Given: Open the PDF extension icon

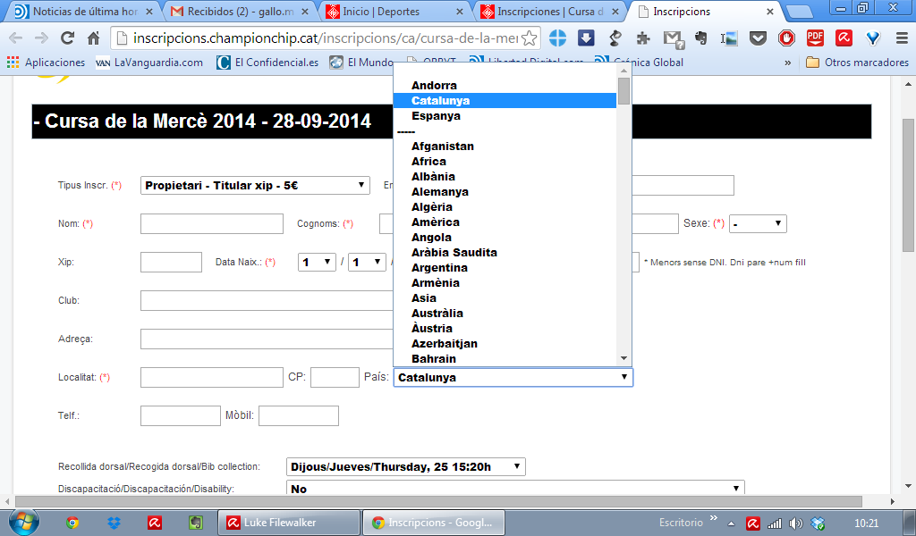Looking at the screenshot, I should point(815,38).
